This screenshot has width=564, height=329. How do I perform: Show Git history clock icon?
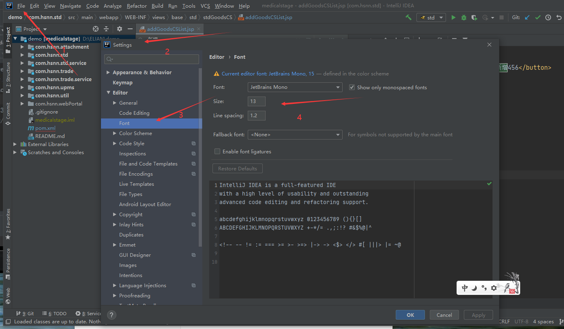click(x=548, y=17)
